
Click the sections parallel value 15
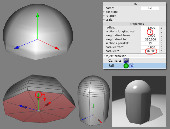(x=150, y=43)
